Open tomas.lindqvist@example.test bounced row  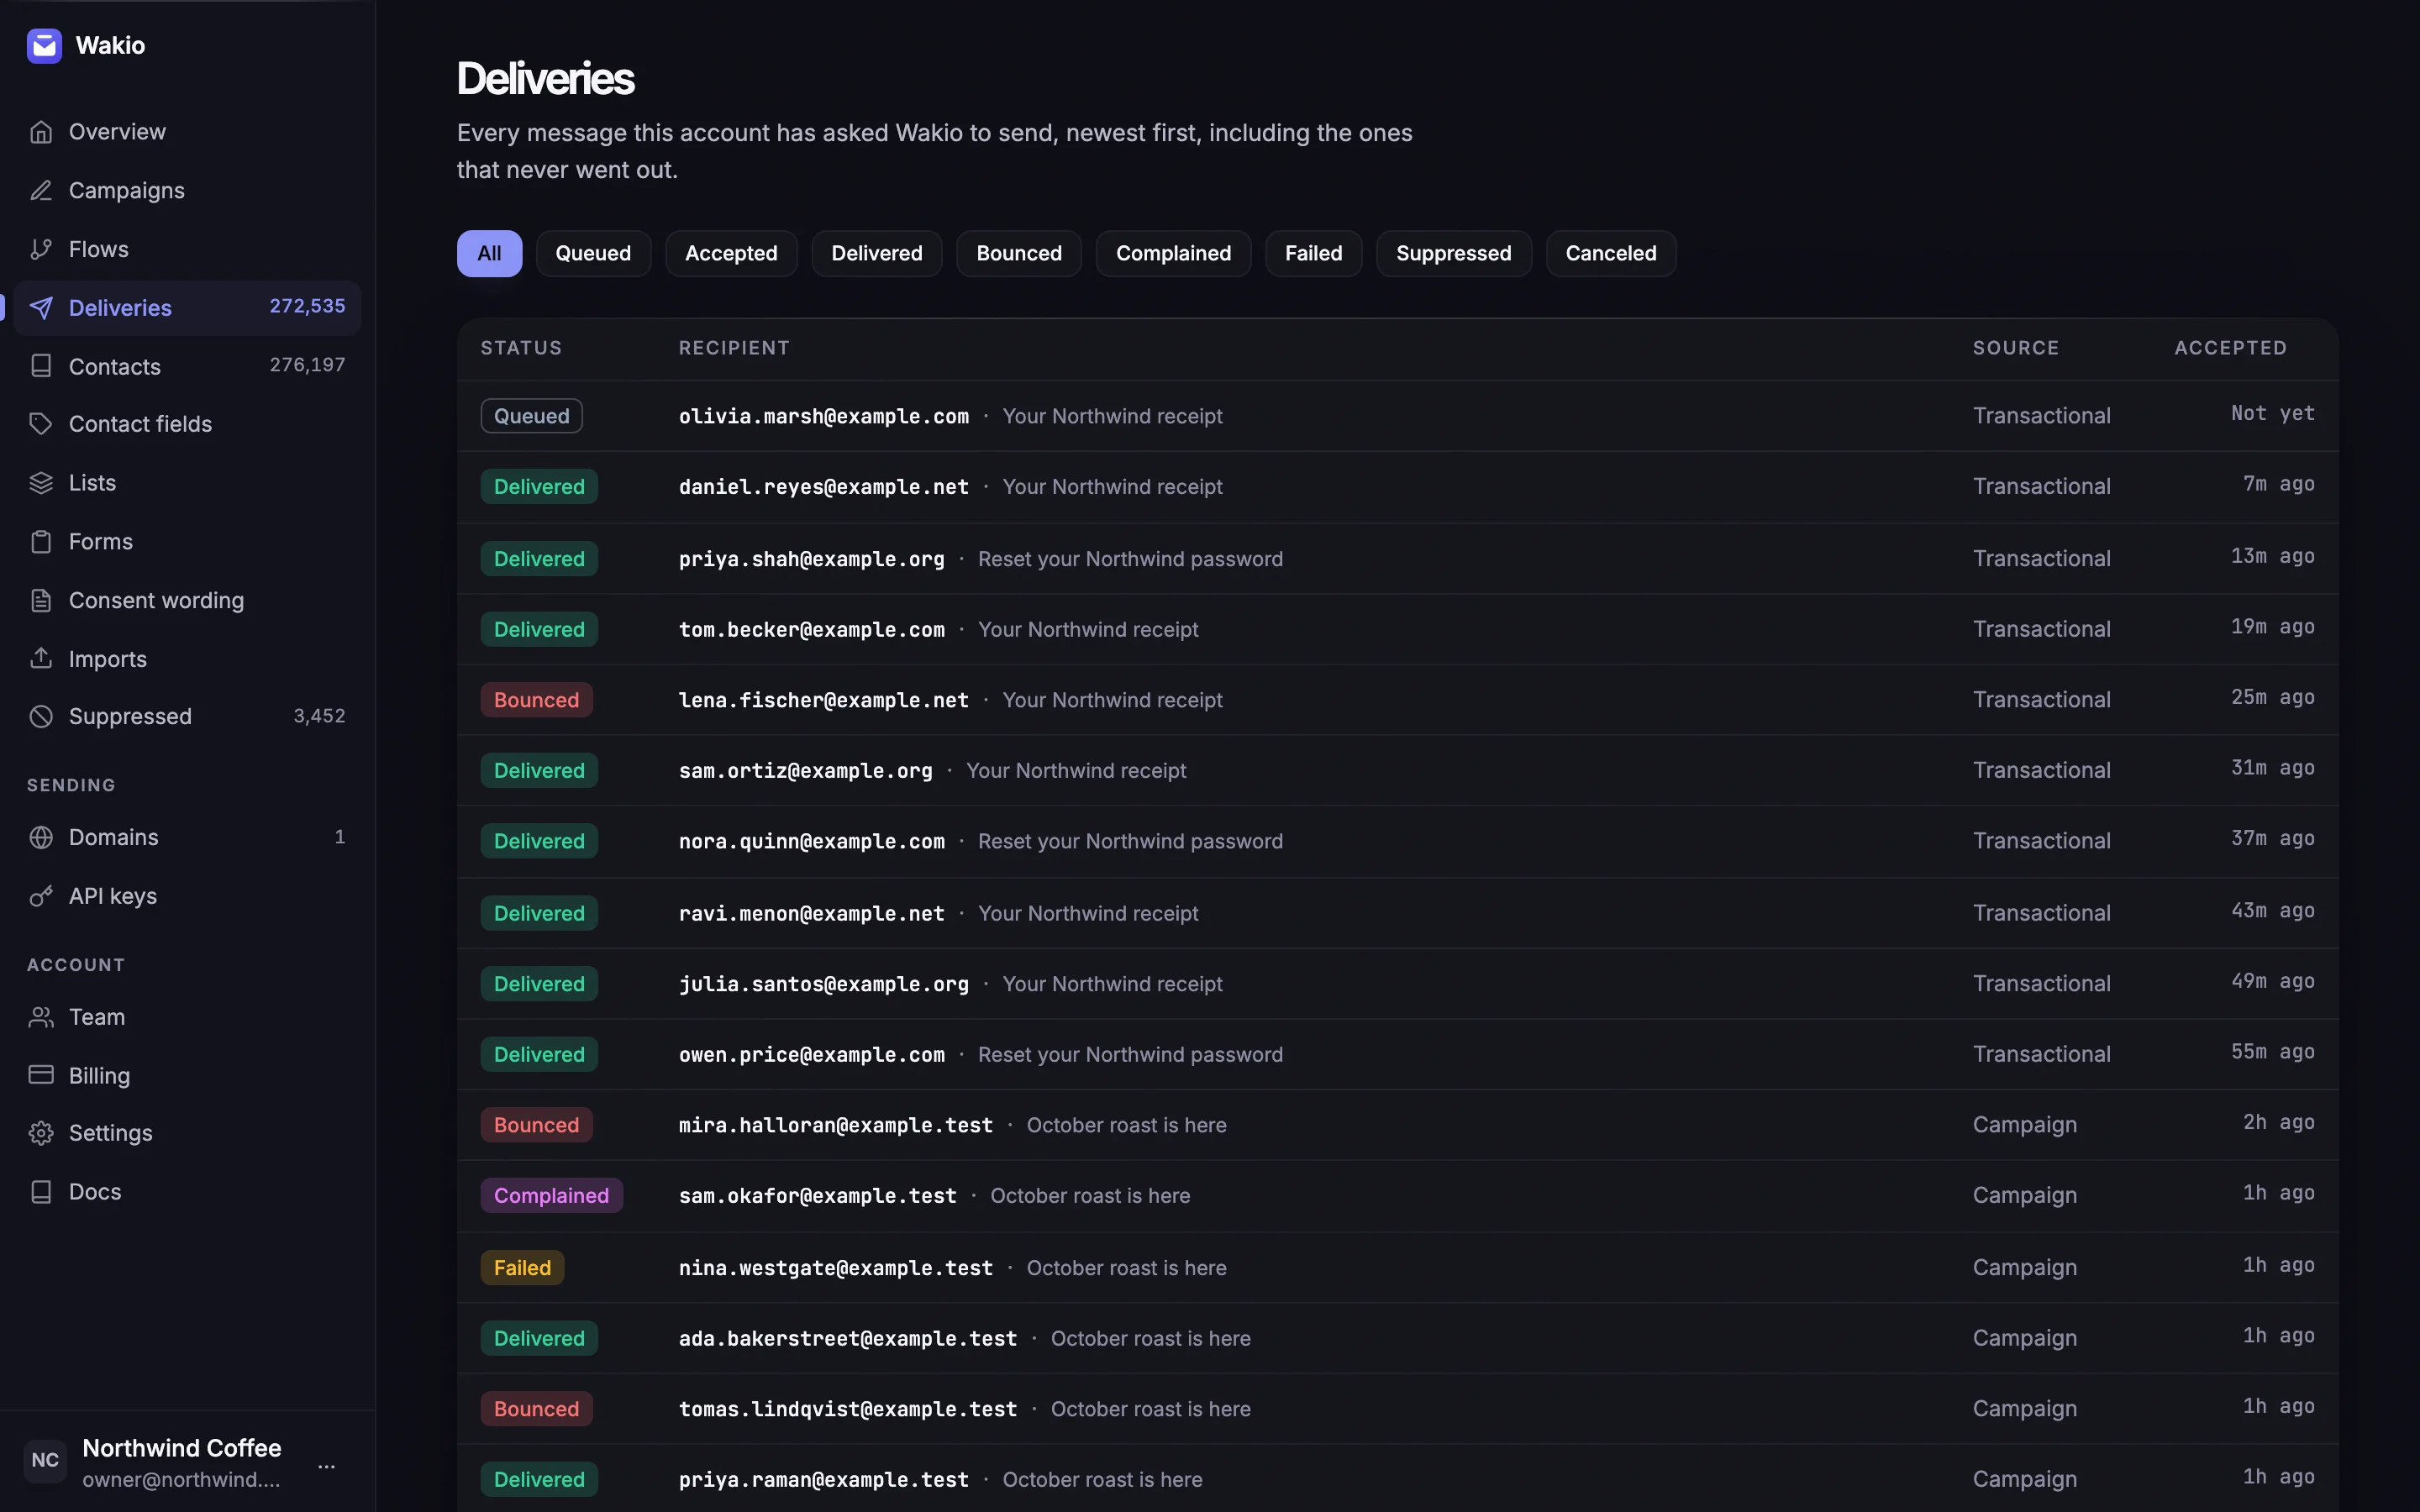[x=1397, y=1409]
